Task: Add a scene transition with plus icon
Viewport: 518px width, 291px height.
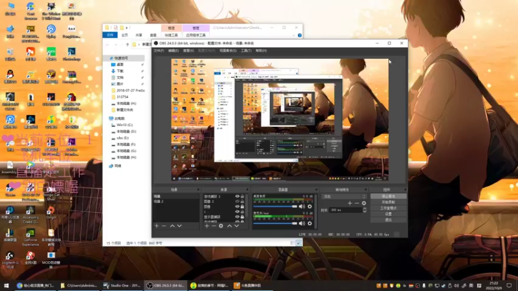Action: [350, 203]
